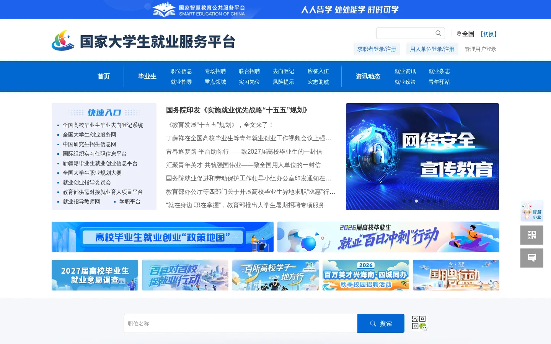
Task: Select 就业资讯 menu item
Action: pos(405,71)
